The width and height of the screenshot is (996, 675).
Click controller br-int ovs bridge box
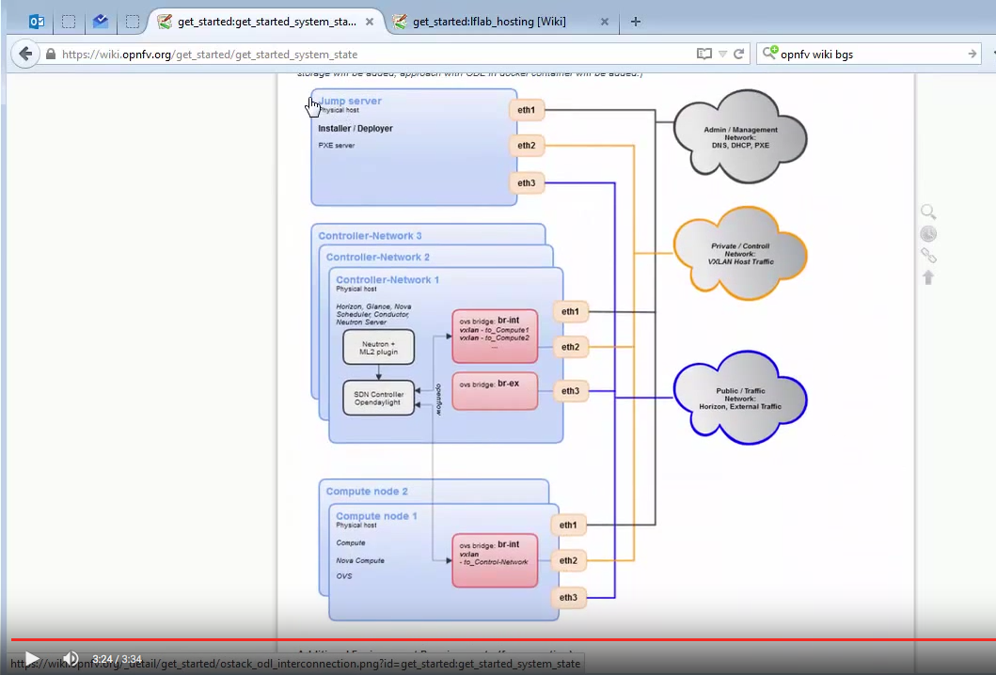tap(495, 336)
